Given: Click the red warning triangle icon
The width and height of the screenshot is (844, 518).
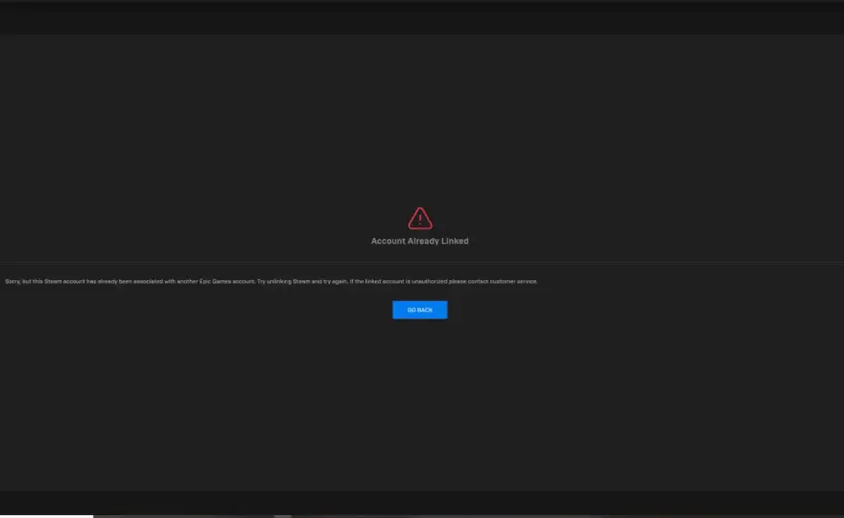Looking at the screenshot, I should [420, 219].
